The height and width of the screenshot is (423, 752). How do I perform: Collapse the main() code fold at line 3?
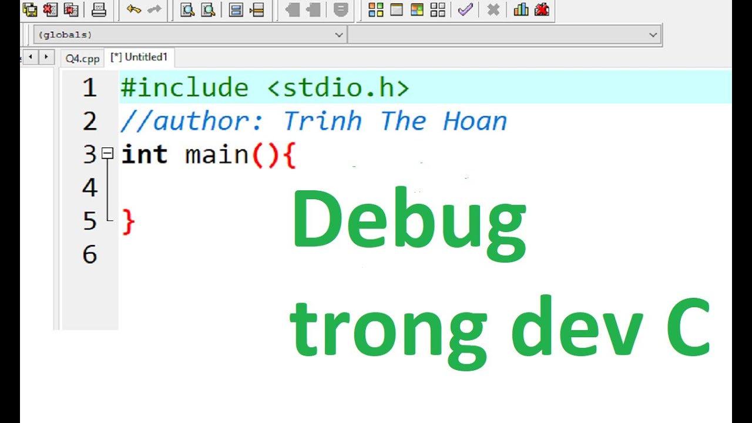[x=107, y=154]
